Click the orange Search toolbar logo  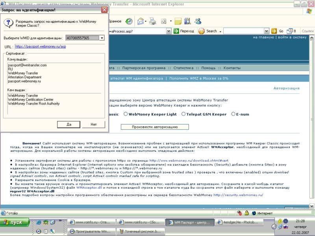pos(201,31)
